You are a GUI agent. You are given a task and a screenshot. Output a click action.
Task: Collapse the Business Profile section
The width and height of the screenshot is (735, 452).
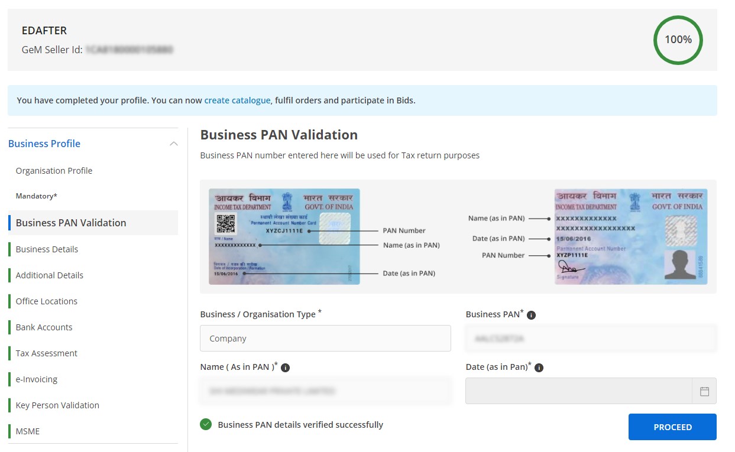173,143
